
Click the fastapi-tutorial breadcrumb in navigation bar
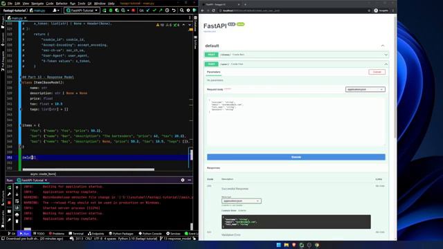point(14,10)
